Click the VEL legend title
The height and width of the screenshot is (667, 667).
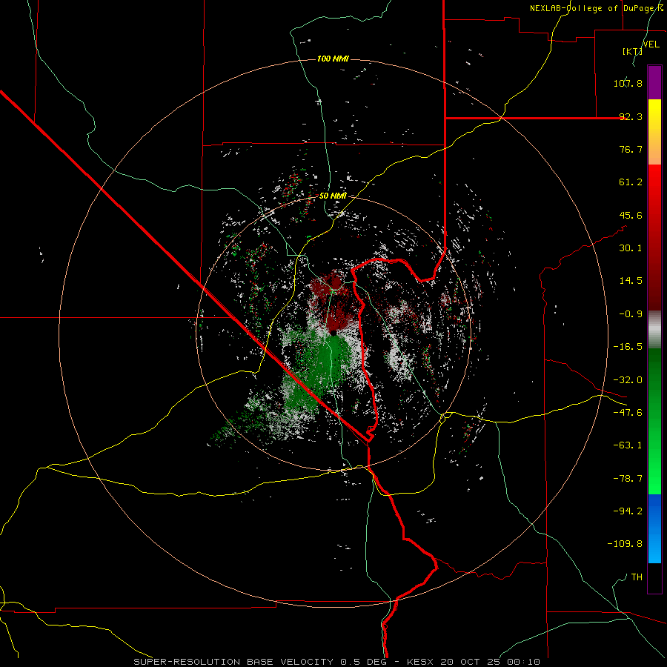tap(651, 44)
